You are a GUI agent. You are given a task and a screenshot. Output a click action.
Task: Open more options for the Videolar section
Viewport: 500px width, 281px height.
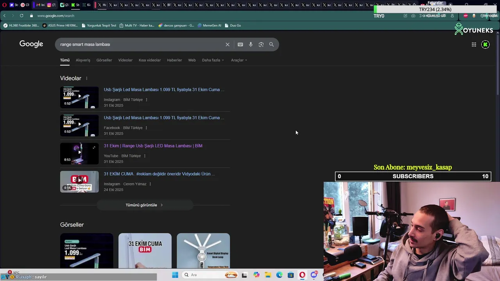[87, 78]
